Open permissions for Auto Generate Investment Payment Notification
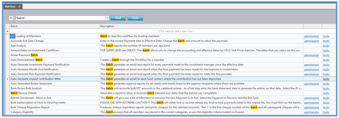This screenshot has height=118, width=339. point(311,65)
